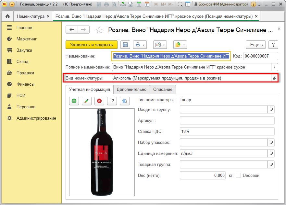This screenshot has width=286, height=205.
Task: Toggle the Весовой checkbox
Action: point(239,176)
